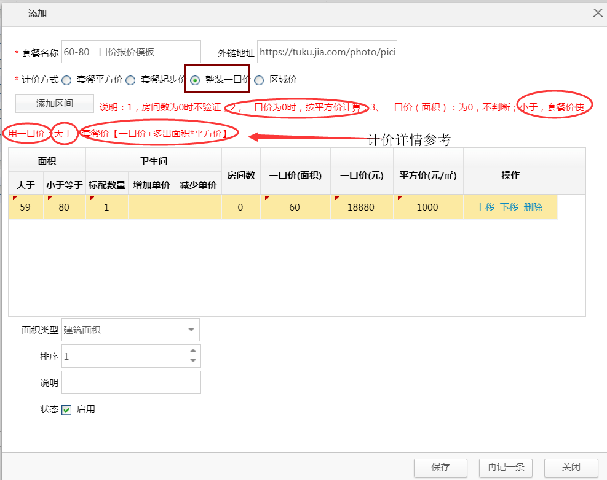This screenshot has width=607, height=480.
Task: Move row down using 下移 link
Action: 509,207
